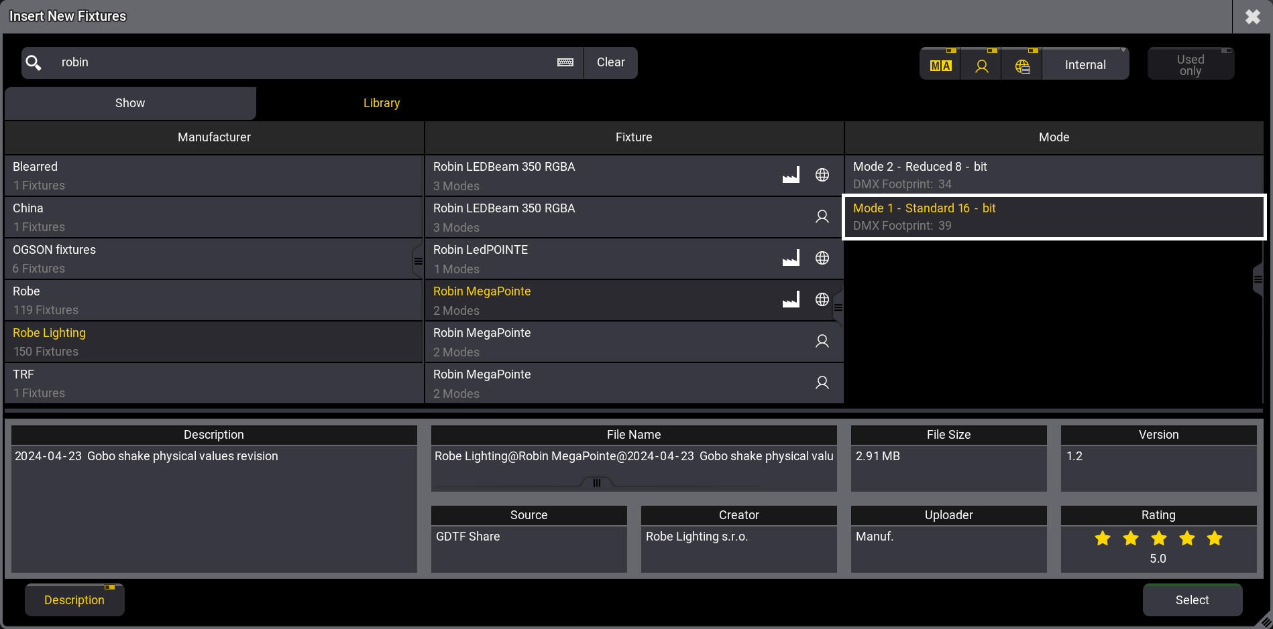
Task: Click the search magnifier icon
Action: (x=34, y=63)
